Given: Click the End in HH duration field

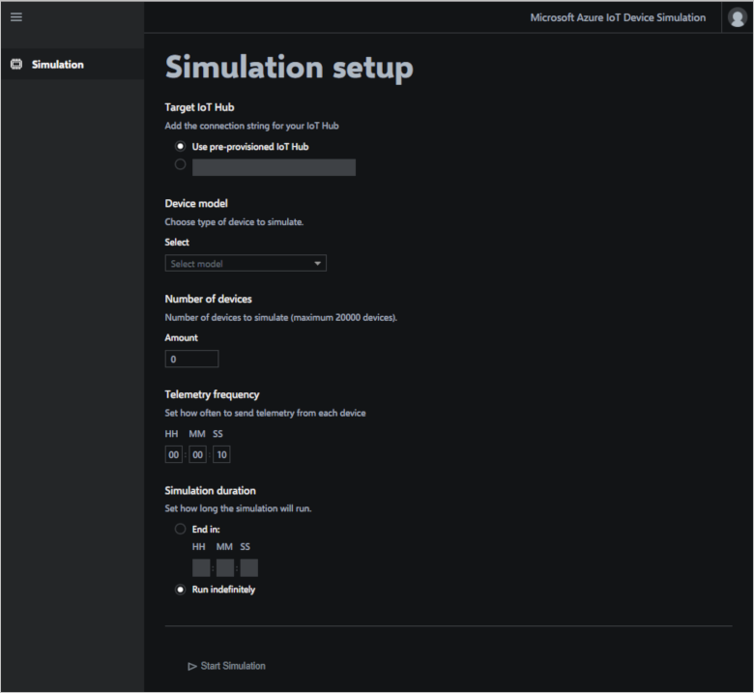Looking at the screenshot, I should point(201,568).
